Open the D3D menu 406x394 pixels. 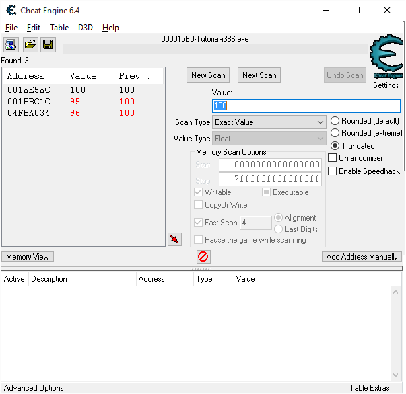point(86,28)
